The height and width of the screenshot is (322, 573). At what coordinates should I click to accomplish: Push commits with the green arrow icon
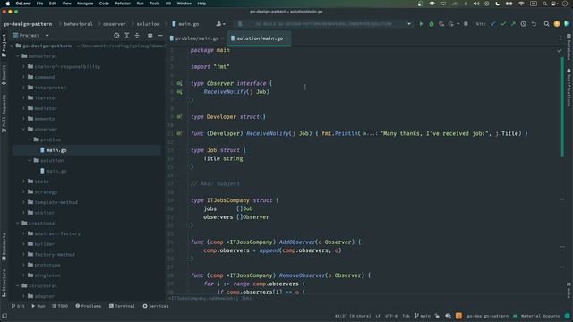513,24
